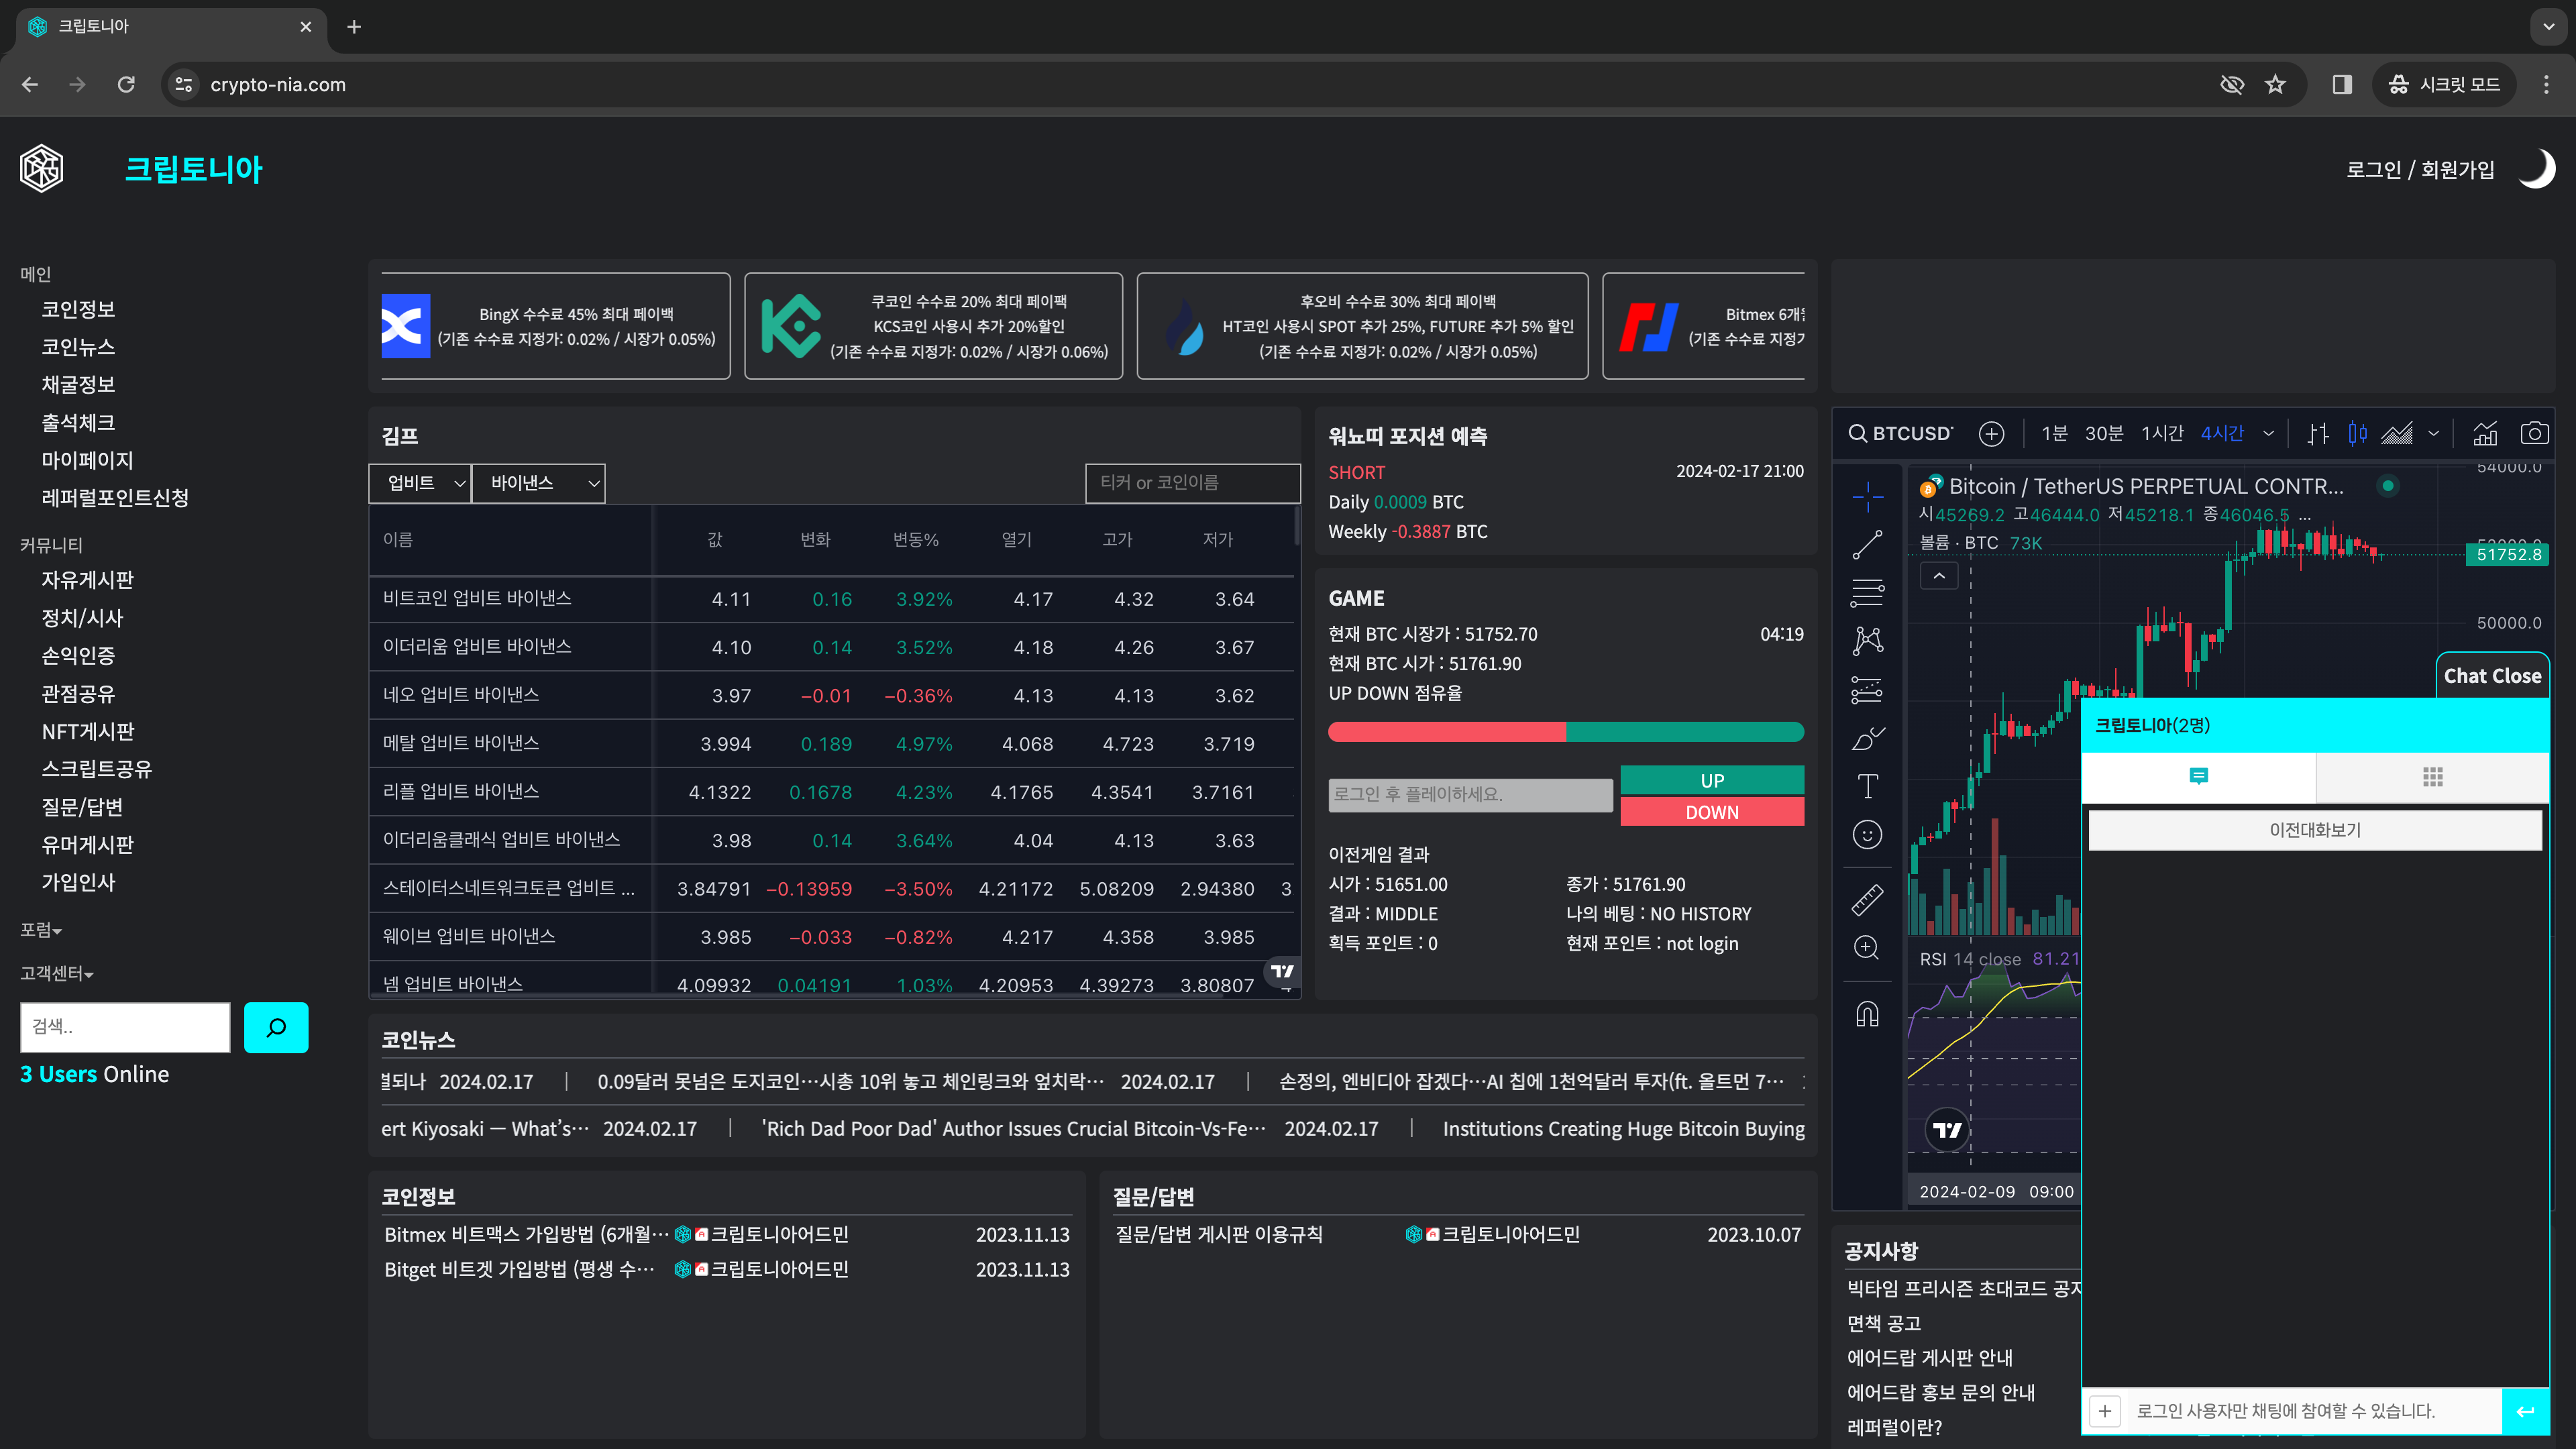Expand the chart style selector chevron

click(2434, 433)
